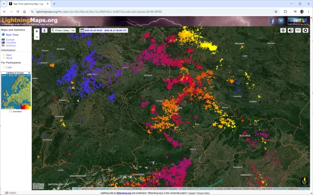Click the strikes per minute and delay indicator

point(63,30)
